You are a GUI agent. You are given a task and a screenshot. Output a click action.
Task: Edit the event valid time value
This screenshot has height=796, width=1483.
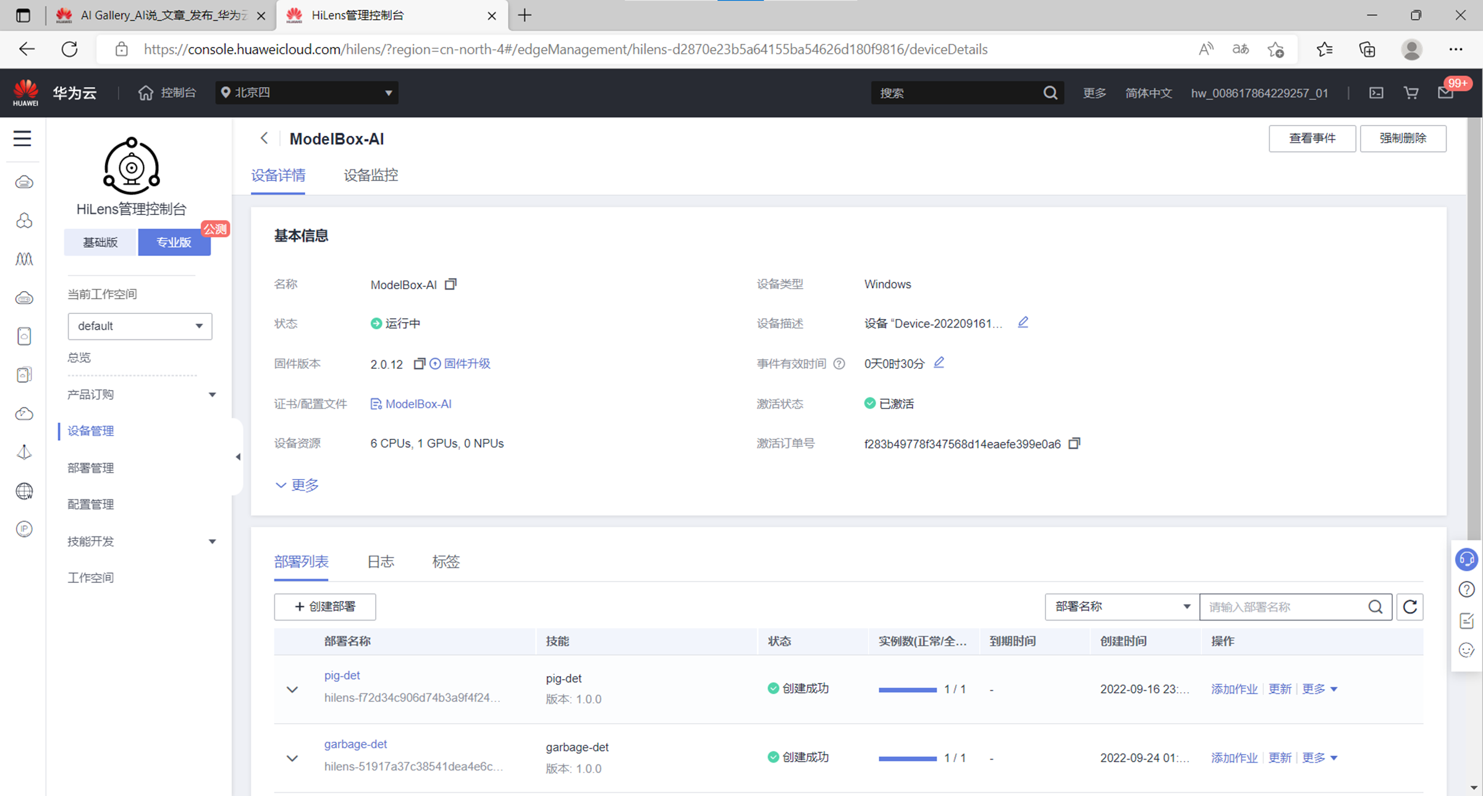point(939,363)
